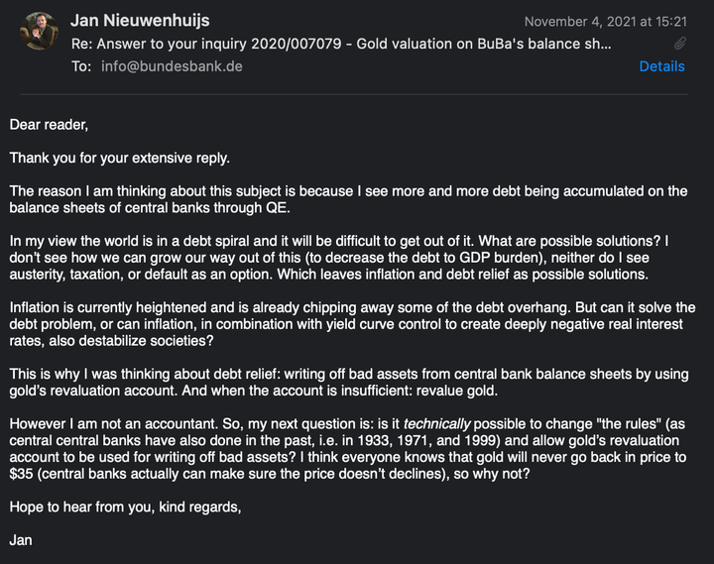This screenshot has width=714, height=564.
Task: Select the recipient info@bundesbank.de
Action: click(172, 66)
